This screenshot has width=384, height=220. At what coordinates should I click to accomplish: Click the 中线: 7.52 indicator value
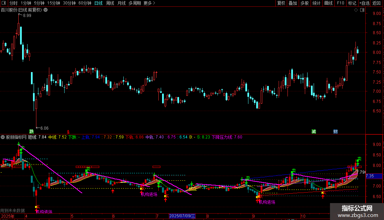pos(57,137)
